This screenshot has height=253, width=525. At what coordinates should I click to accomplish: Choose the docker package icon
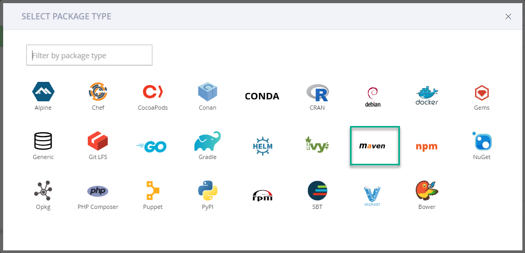pyautogui.click(x=427, y=96)
